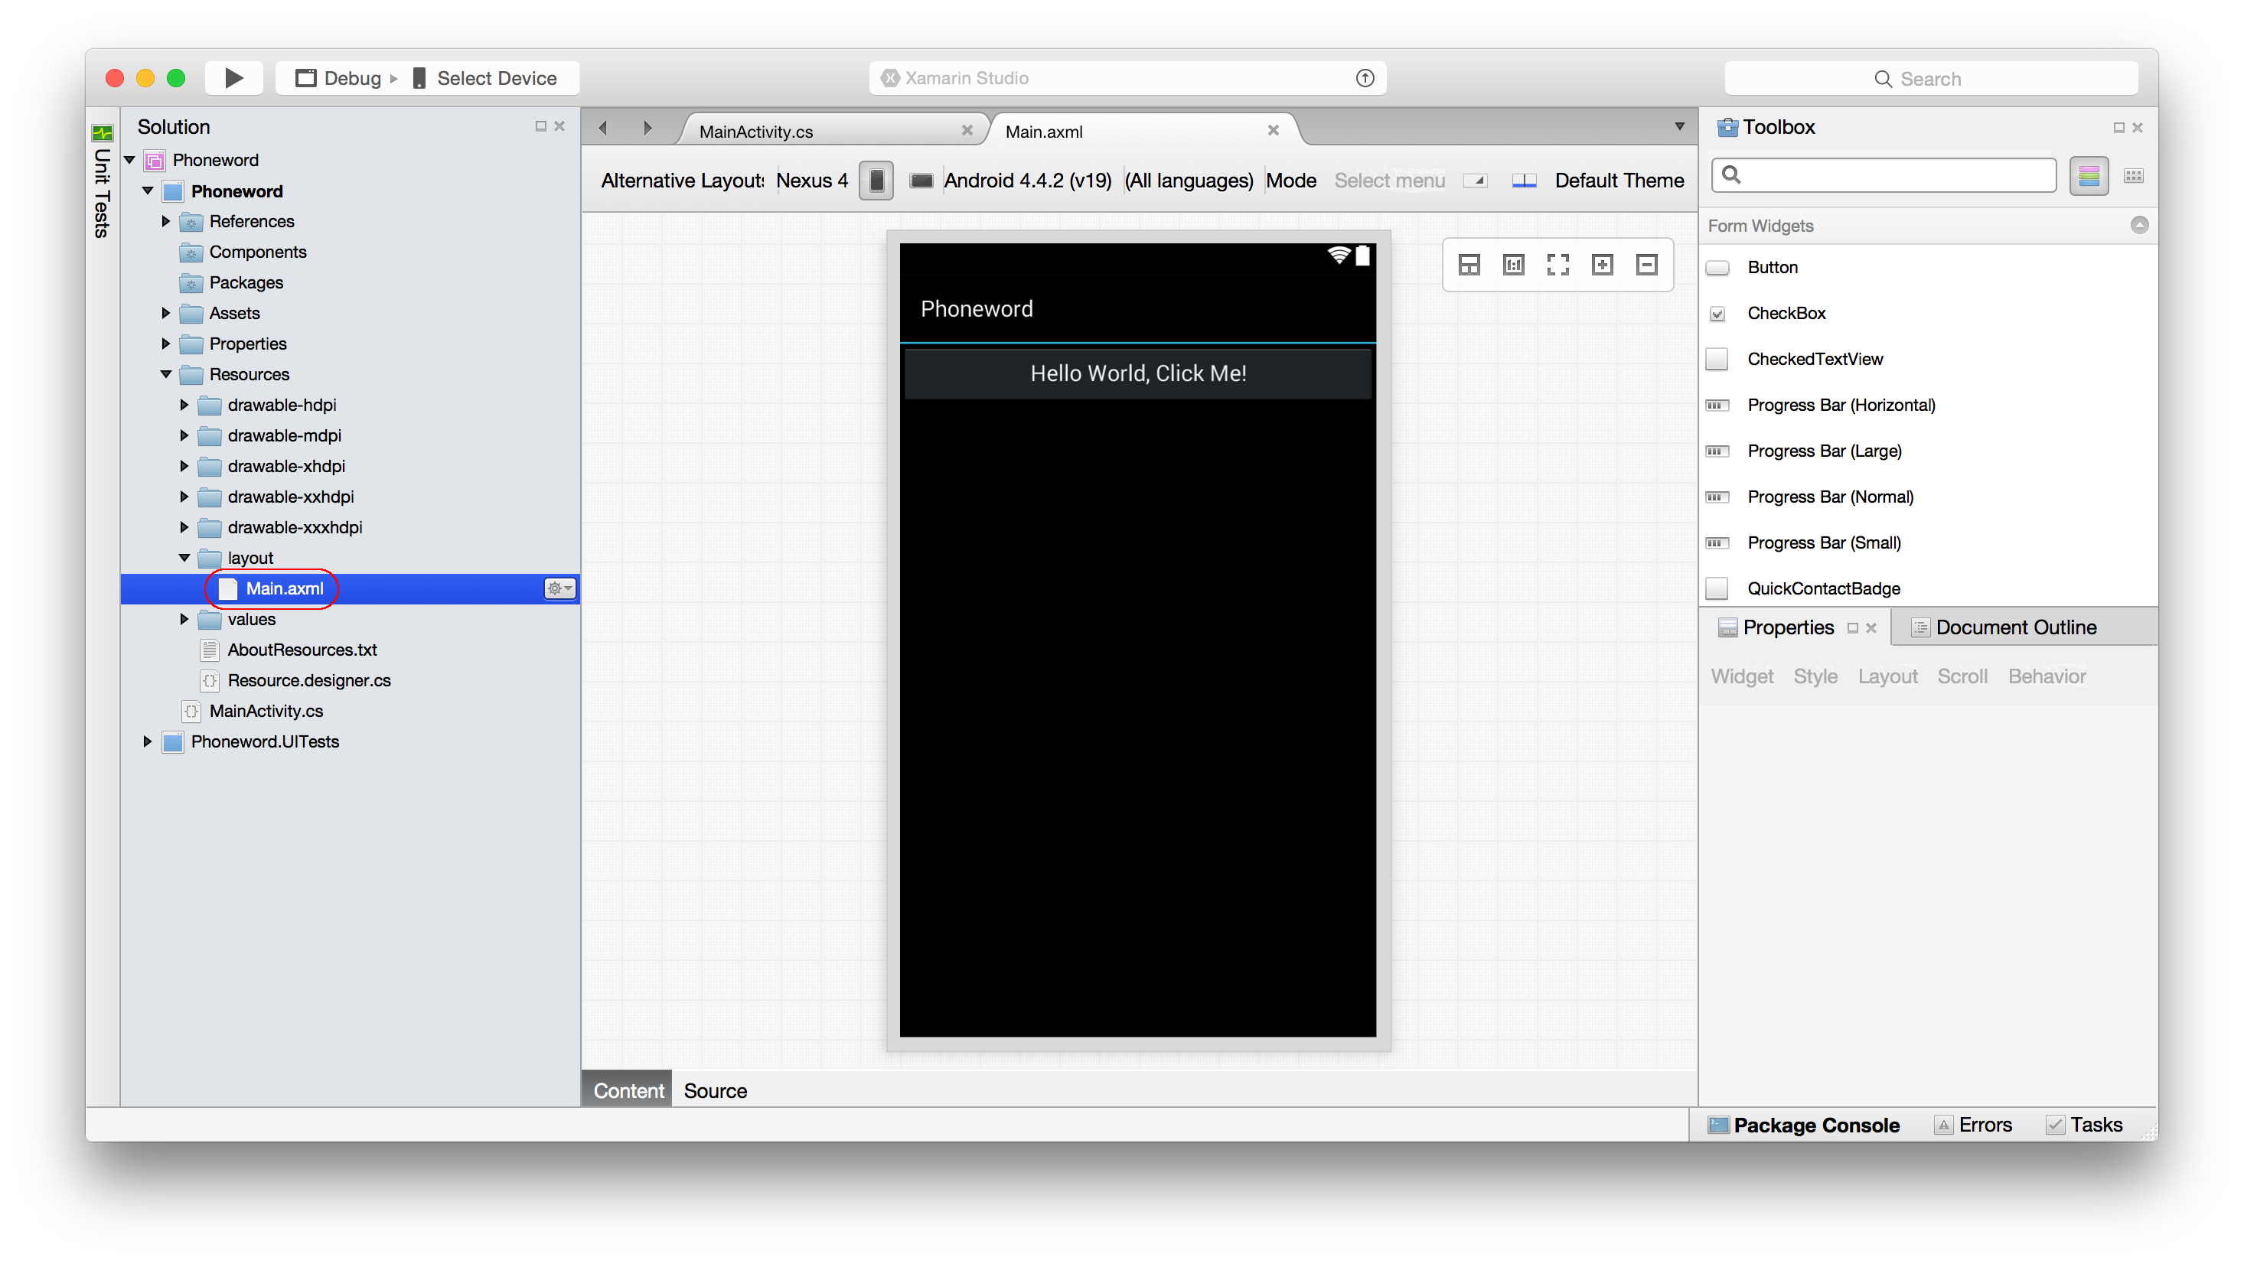Click the fit-to-screen designer icon
Image resolution: width=2244 pixels, height=1264 pixels.
(x=1557, y=265)
